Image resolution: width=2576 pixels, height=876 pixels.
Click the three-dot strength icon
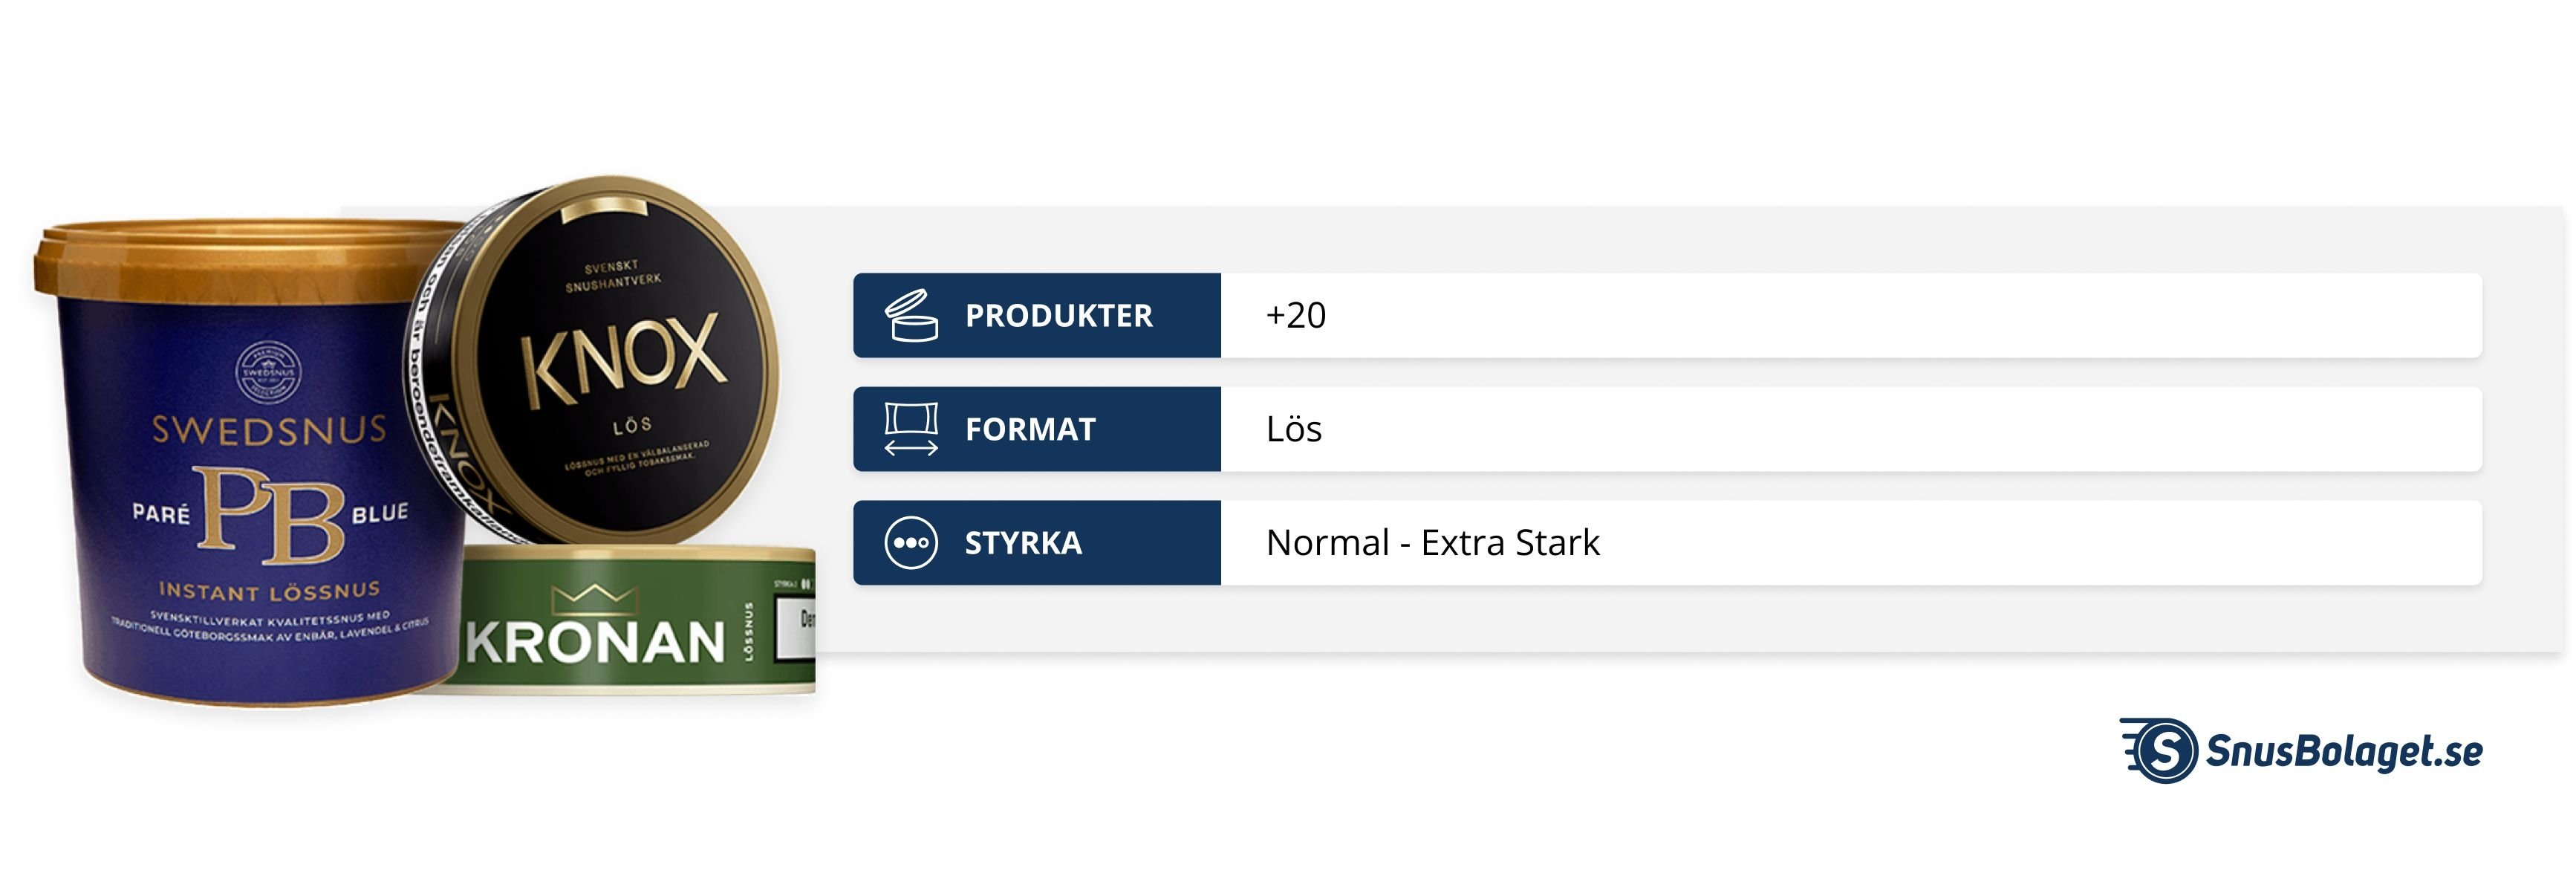pos(911,543)
